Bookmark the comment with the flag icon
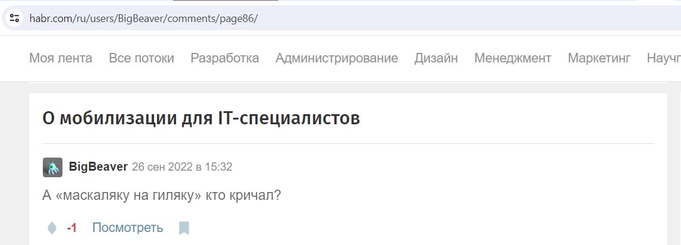 (x=184, y=228)
